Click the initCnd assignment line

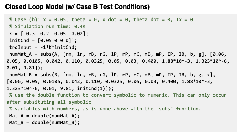pos(43,40)
